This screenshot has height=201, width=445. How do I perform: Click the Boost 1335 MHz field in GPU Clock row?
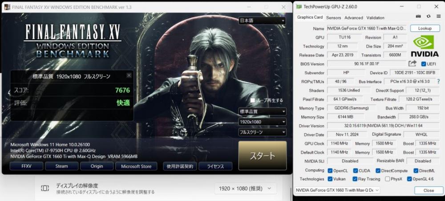tap(427, 143)
